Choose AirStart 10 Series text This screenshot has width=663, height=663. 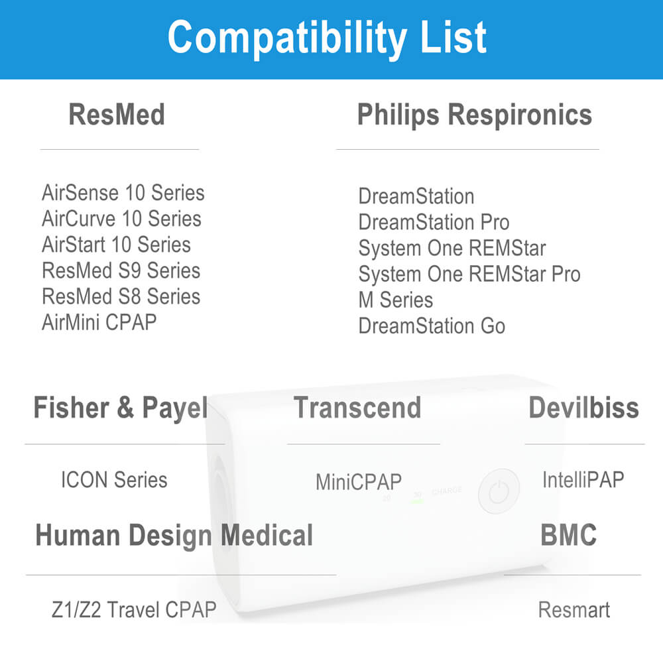coord(116,245)
